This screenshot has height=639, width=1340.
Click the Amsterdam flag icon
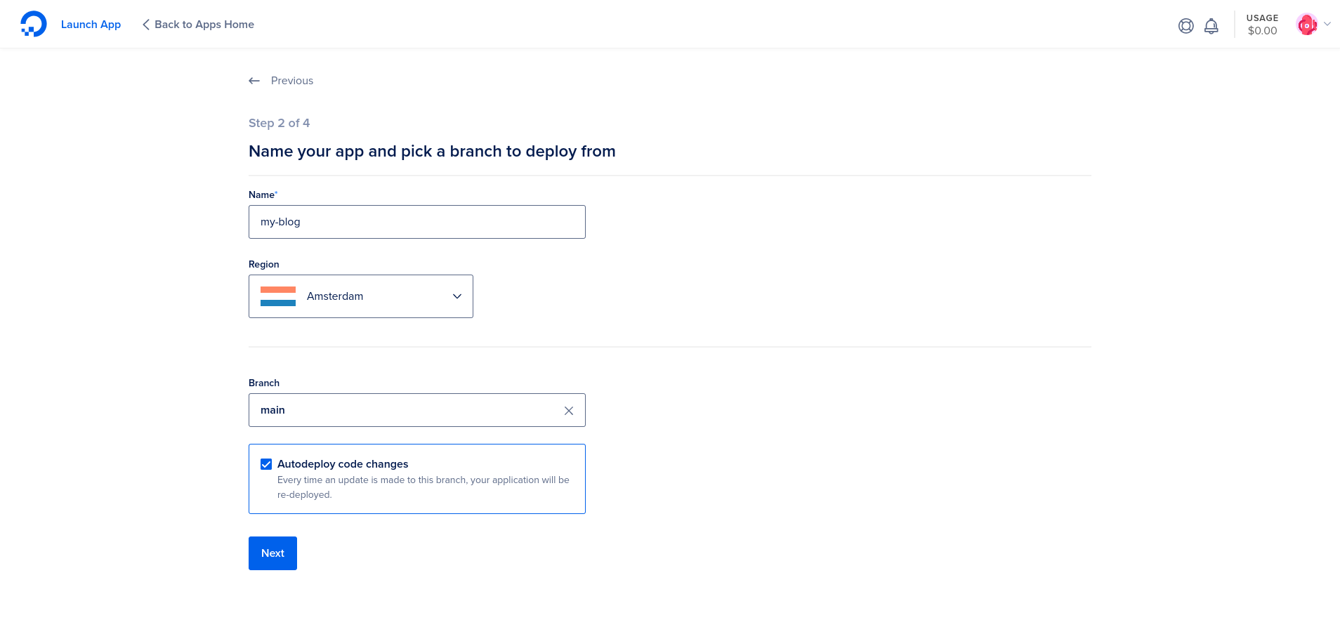point(278,296)
